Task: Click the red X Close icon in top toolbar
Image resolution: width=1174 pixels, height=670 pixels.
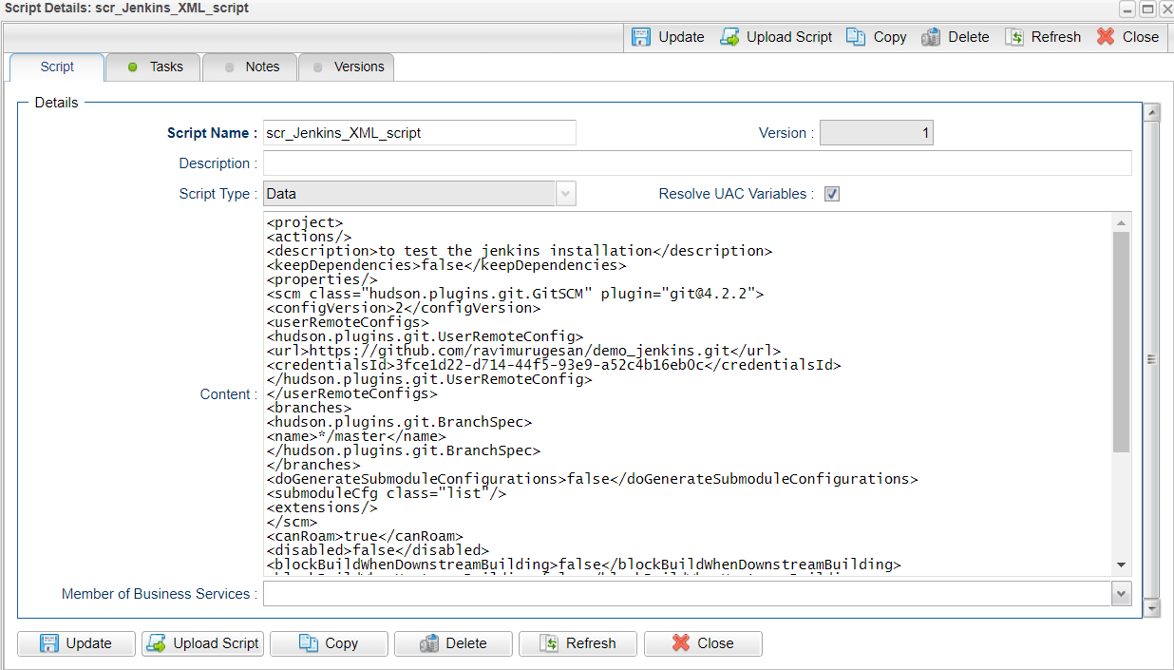Action: 1105,37
